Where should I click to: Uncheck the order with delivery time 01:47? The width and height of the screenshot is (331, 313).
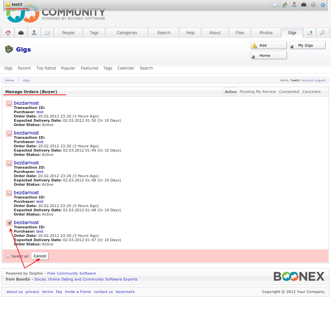tap(10, 223)
